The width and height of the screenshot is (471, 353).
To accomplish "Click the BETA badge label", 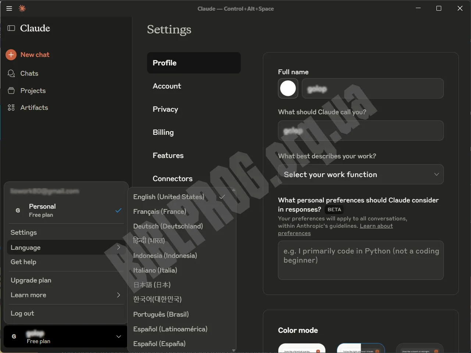I will point(334,210).
